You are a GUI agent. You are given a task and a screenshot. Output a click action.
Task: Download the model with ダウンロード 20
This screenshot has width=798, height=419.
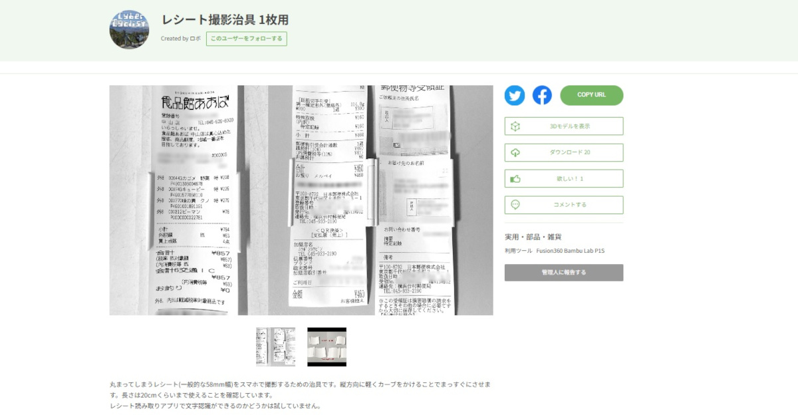564,152
